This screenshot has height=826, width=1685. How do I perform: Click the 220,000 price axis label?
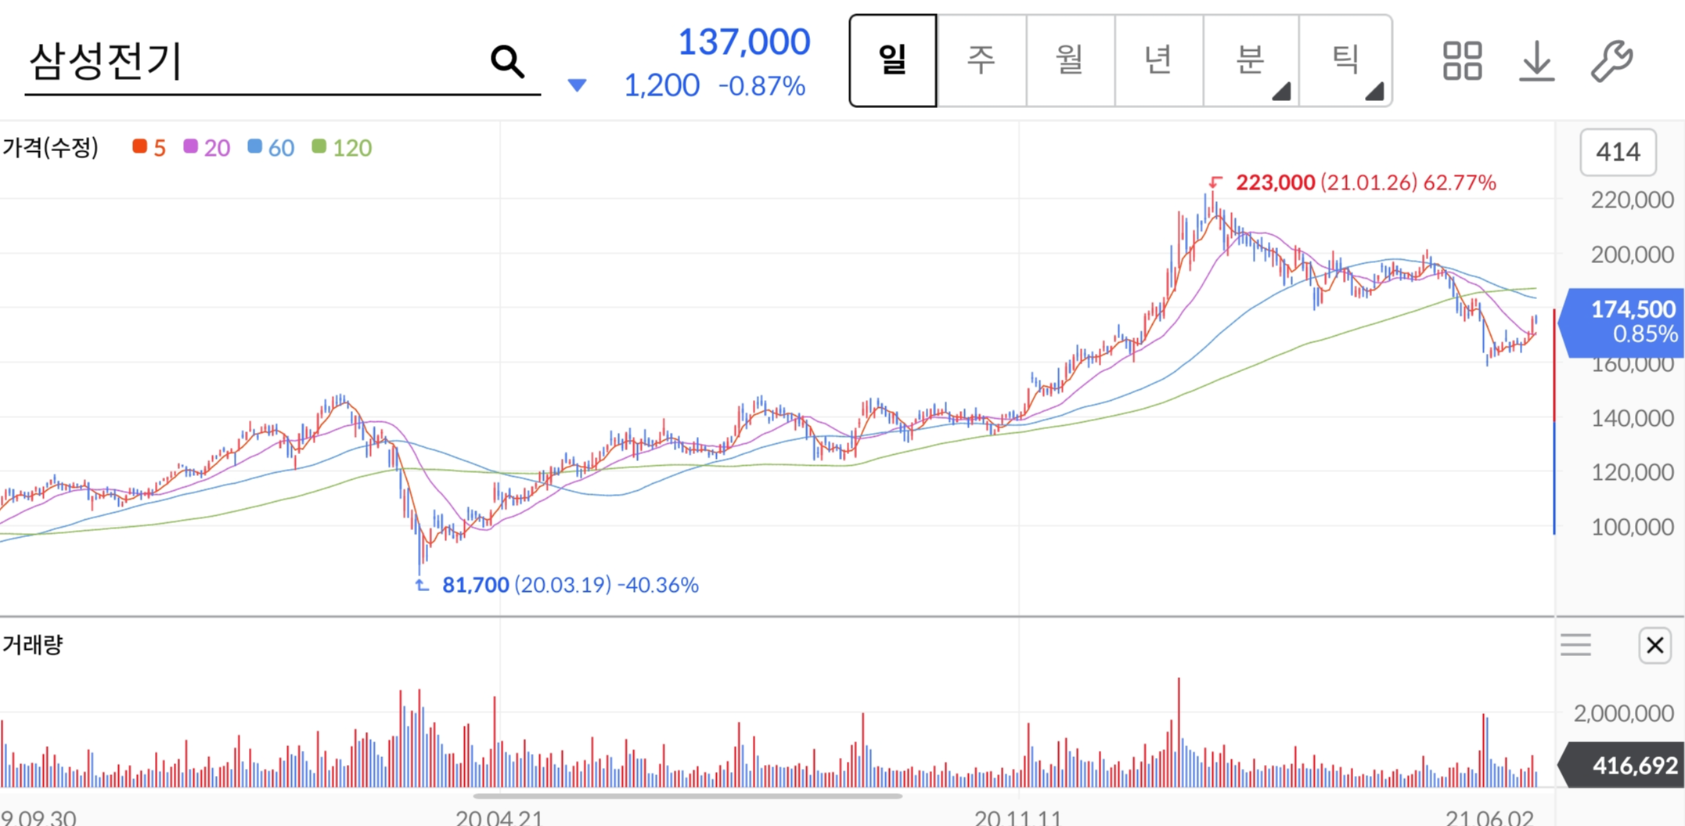1632,200
